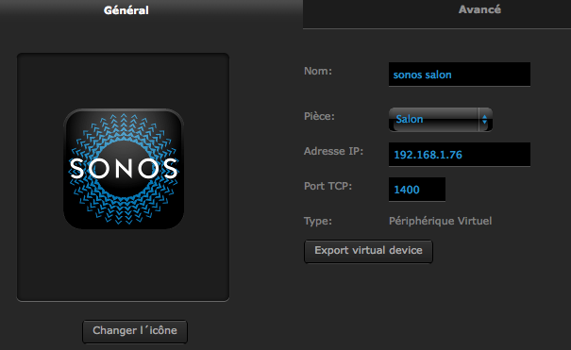571x350 pixels.
Task: Export the virtual device
Action: pyautogui.click(x=368, y=251)
